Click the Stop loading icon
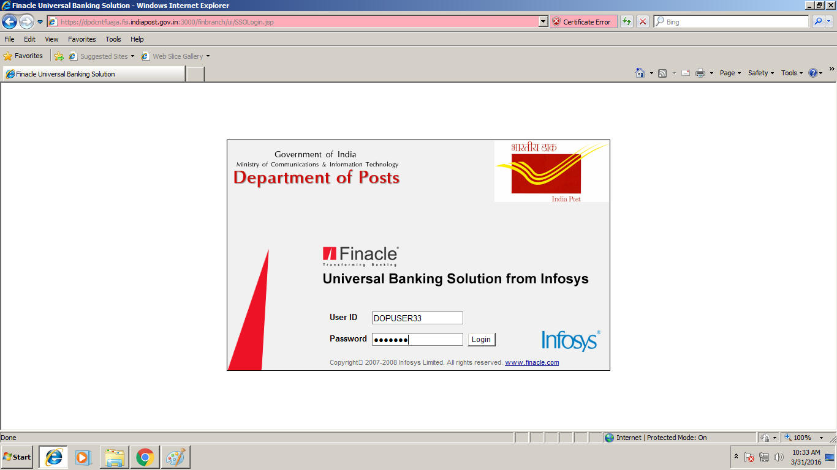 point(642,21)
